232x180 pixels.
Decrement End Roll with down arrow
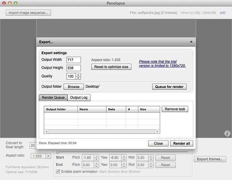(x=151, y=167)
